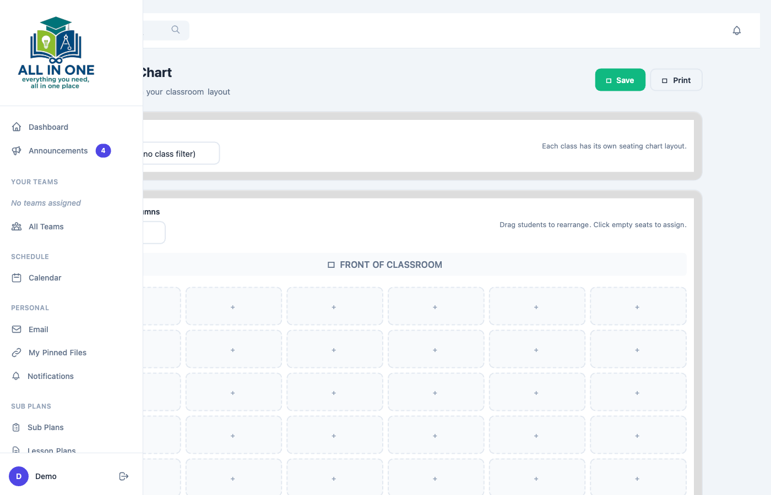Print the seating chart
Screen dimensions: 771x495
click(x=676, y=80)
